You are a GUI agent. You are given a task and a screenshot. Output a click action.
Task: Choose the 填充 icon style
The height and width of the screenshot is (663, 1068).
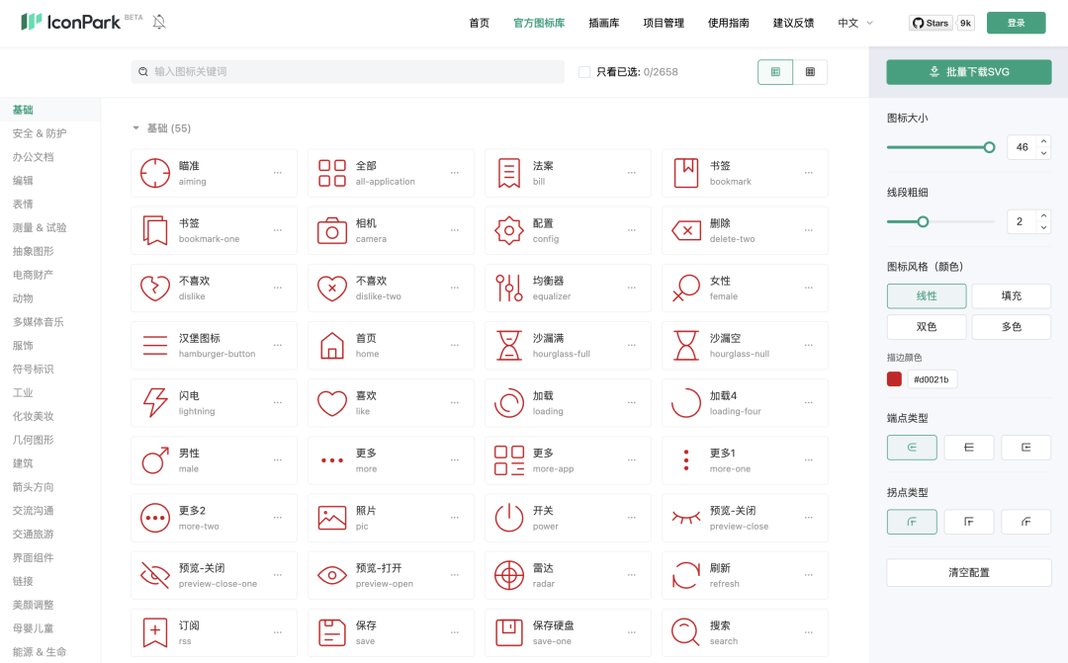tap(1011, 296)
